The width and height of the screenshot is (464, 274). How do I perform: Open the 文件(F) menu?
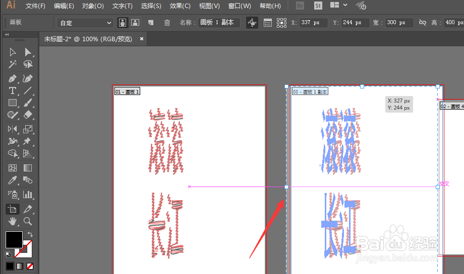point(35,6)
